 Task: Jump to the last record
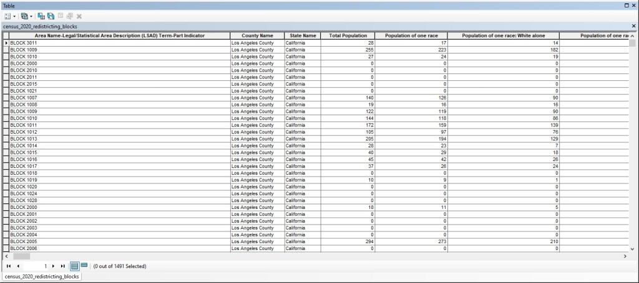tap(63, 266)
